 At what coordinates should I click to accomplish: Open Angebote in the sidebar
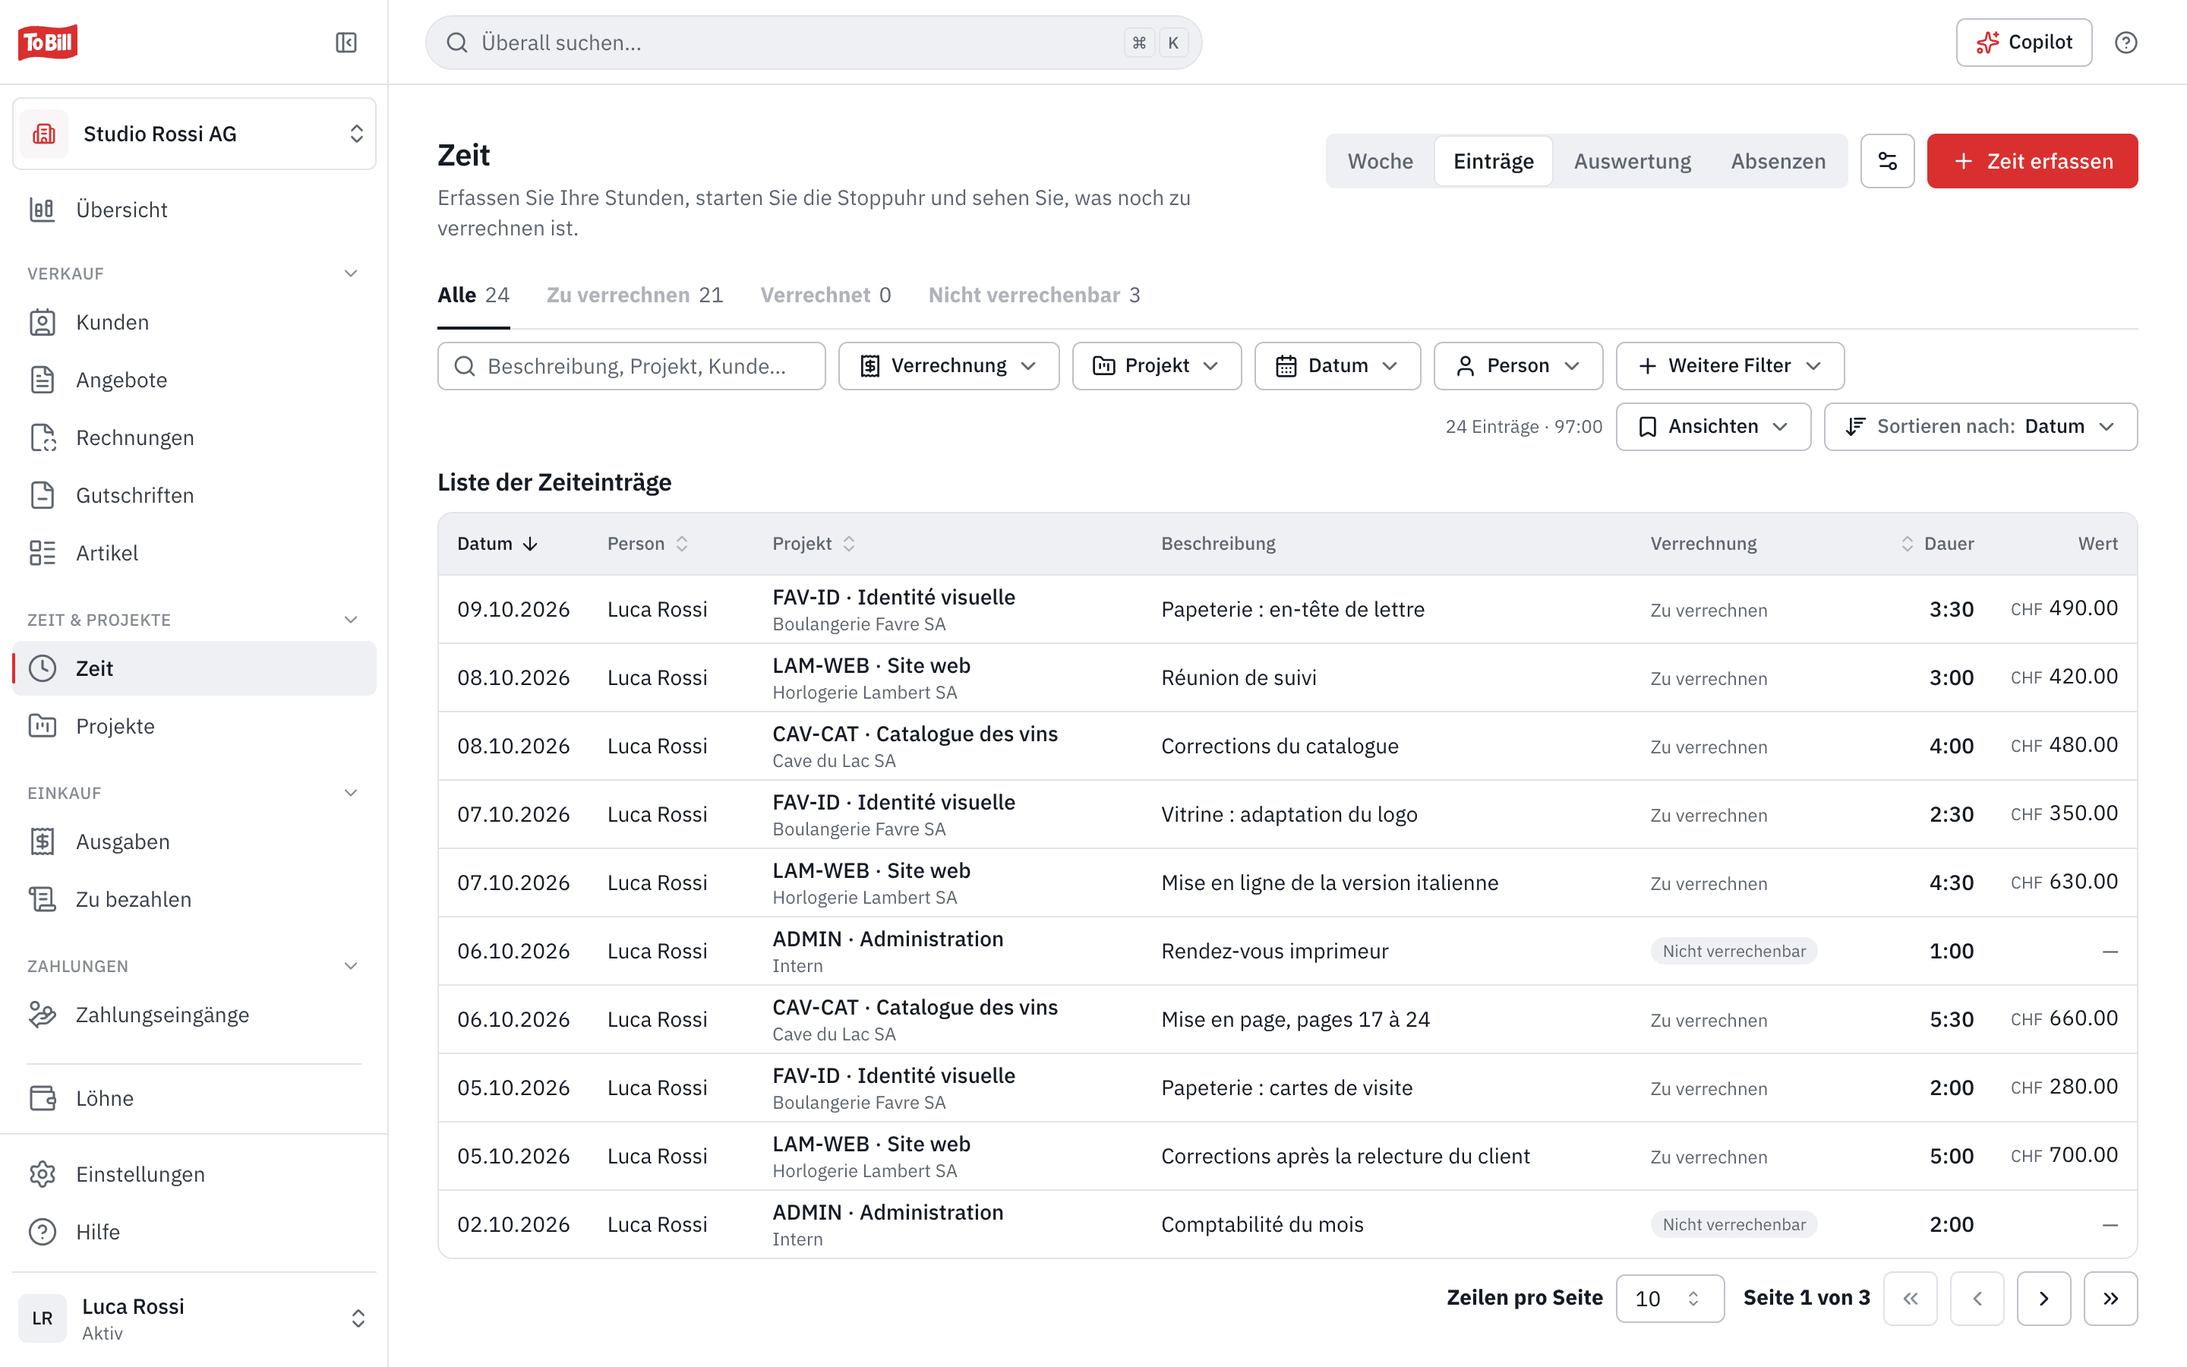pos(194,380)
